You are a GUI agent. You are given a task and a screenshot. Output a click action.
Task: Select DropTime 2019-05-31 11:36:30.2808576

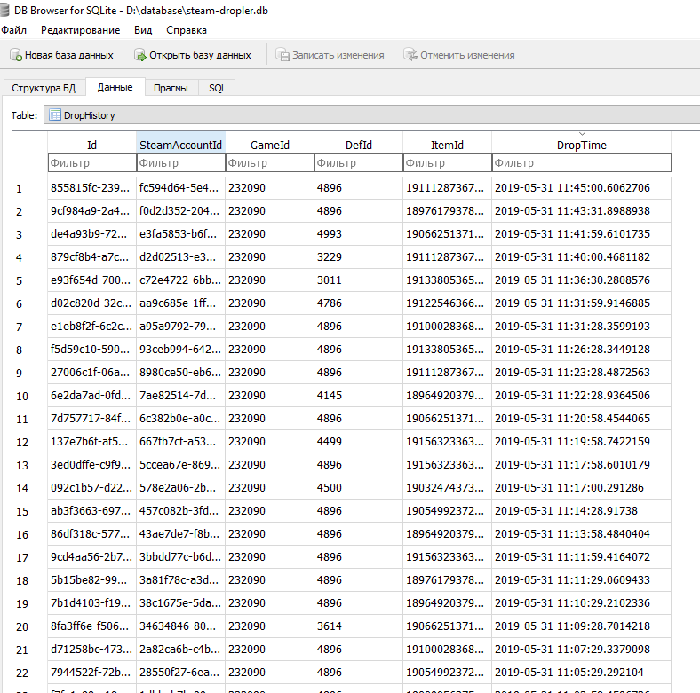click(x=581, y=280)
